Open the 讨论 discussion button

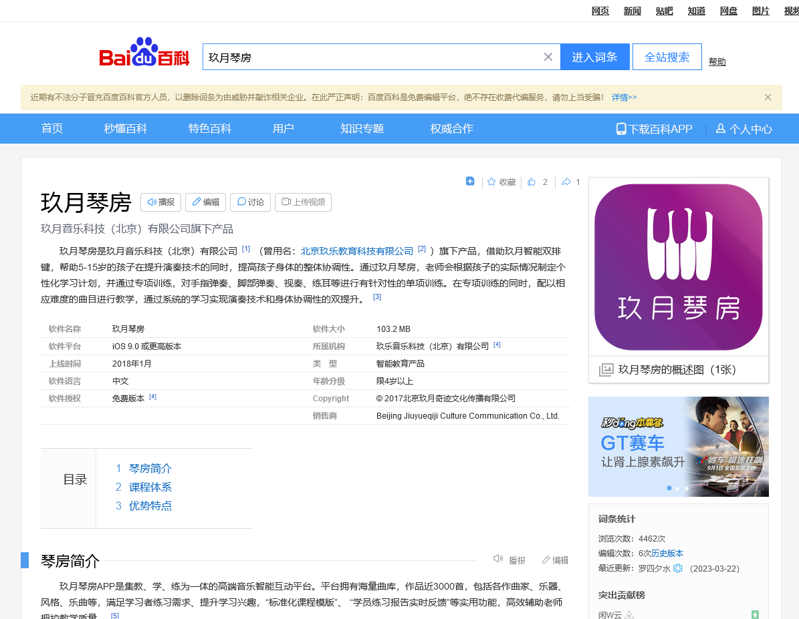pyautogui.click(x=250, y=202)
